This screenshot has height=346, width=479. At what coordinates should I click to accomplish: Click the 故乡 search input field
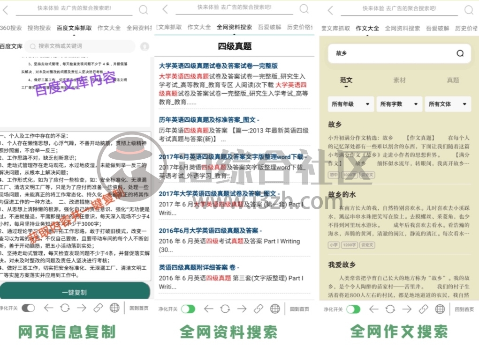tap(399, 53)
